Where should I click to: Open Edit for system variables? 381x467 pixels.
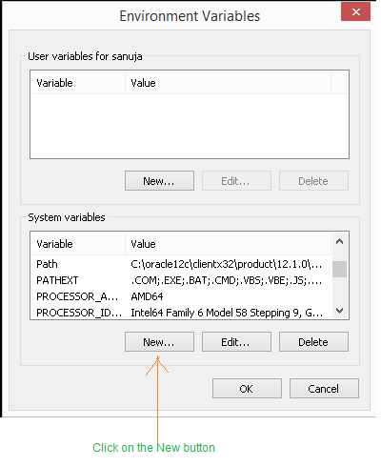point(236,342)
